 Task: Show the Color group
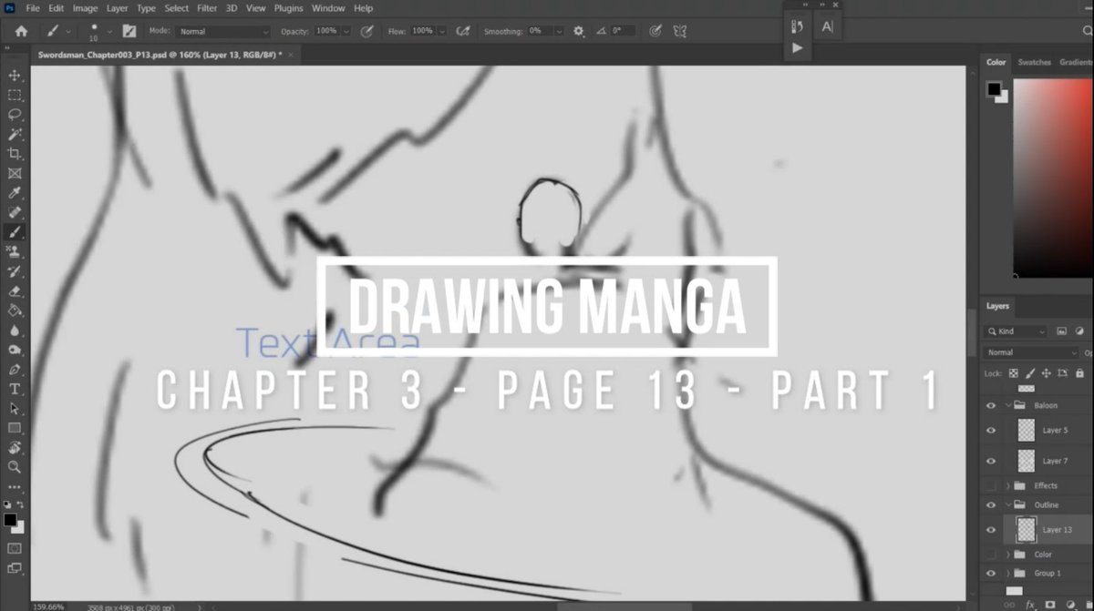(992, 554)
